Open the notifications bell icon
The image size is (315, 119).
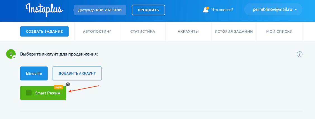point(205,10)
